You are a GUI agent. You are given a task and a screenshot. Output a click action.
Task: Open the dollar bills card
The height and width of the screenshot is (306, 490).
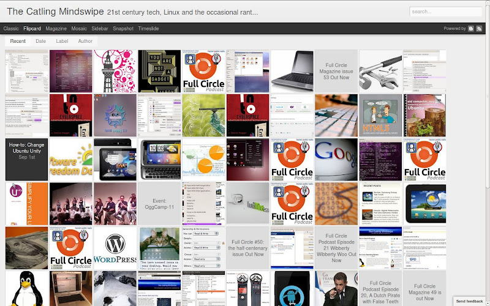(x=26, y=248)
